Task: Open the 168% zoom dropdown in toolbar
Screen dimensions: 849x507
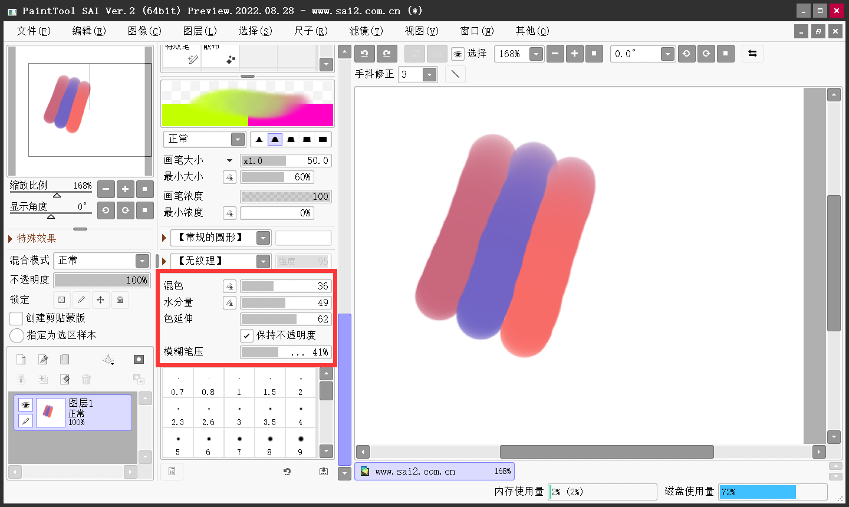Action: [536, 54]
